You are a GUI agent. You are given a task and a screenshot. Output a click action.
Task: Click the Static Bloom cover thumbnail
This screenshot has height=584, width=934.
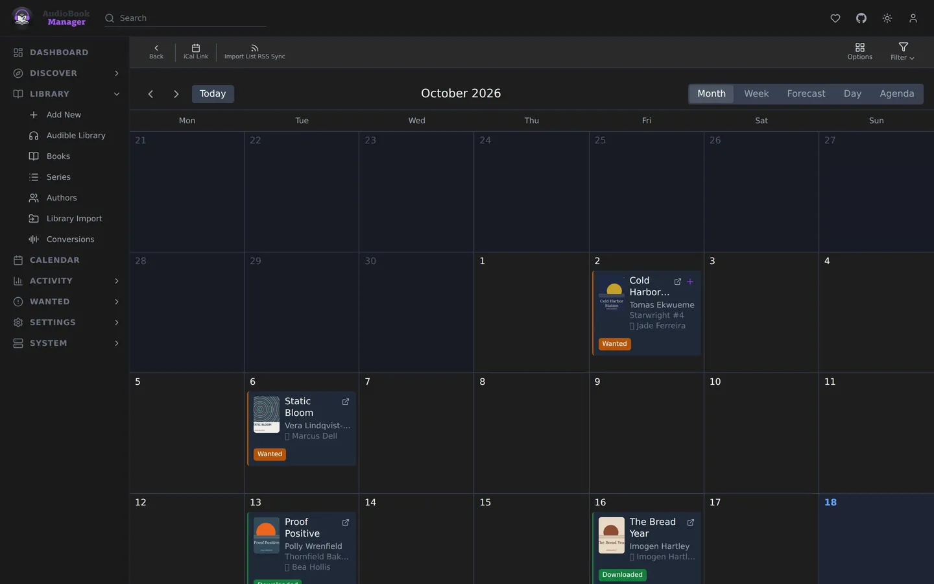coord(267,415)
